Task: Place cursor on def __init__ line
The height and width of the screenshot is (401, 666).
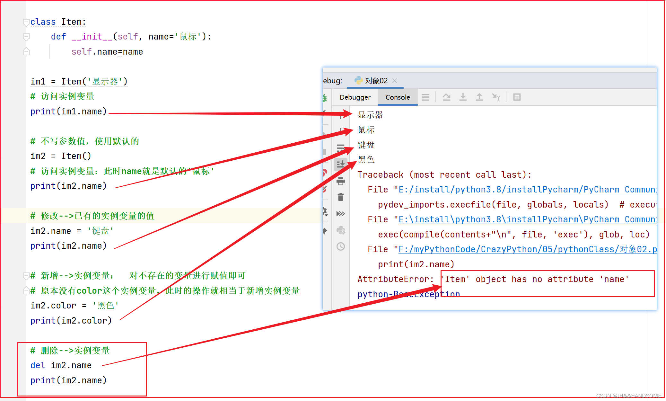Action: coord(131,37)
